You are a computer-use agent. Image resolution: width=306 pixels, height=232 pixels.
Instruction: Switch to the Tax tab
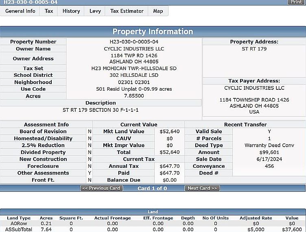48,11
